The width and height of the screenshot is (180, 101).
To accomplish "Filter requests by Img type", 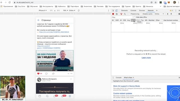I will click(129, 20).
